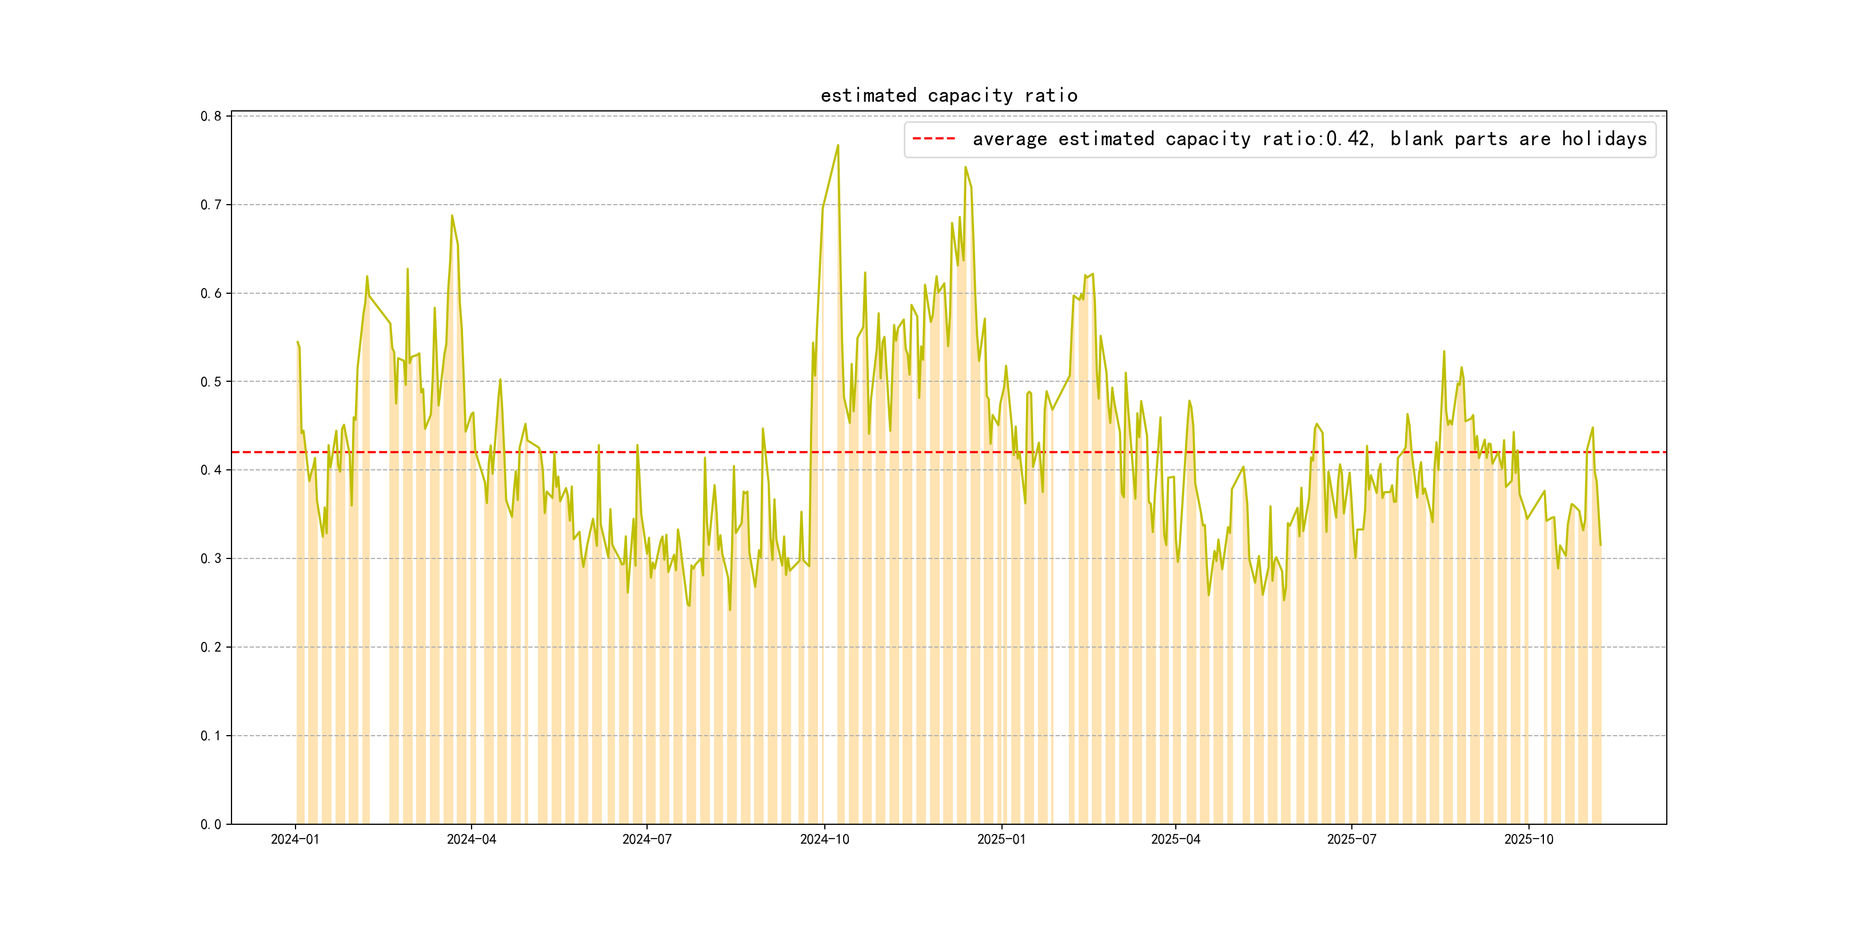This screenshot has height=926, width=1852.
Task: Click the 0.3 y-axis tick label
Action: coord(211,558)
